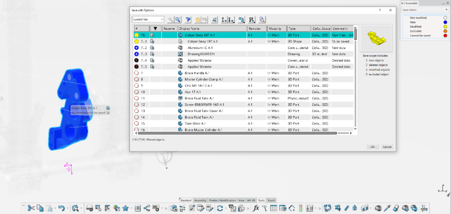The height and width of the screenshot is (214, 451).
Task: Click the blue star favorites icon
Action: pyautogui.click(x=126, y=208)
